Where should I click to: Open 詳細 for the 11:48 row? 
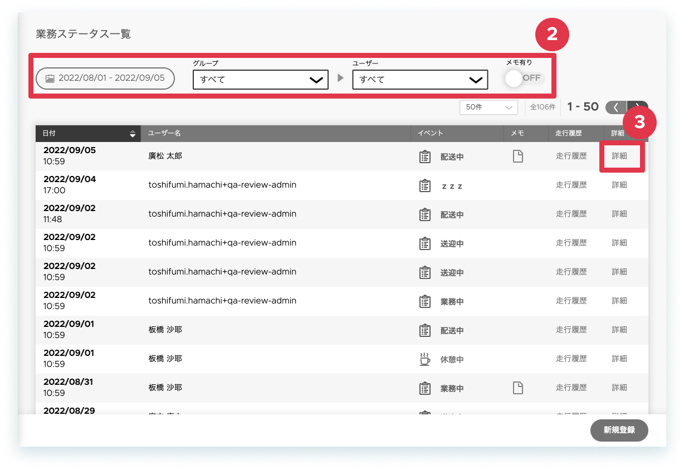[619, 214]
